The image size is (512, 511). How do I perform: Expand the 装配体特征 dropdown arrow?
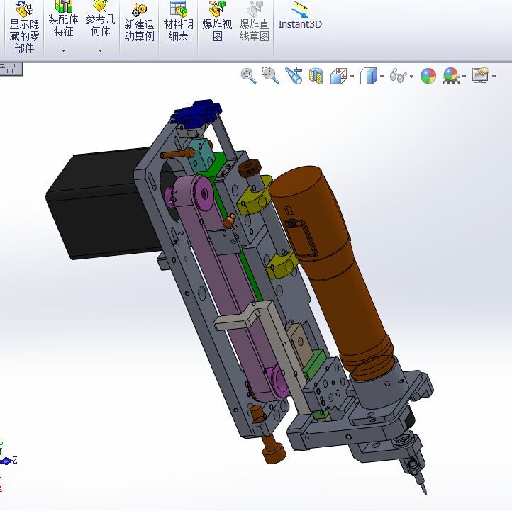point(63,50)
